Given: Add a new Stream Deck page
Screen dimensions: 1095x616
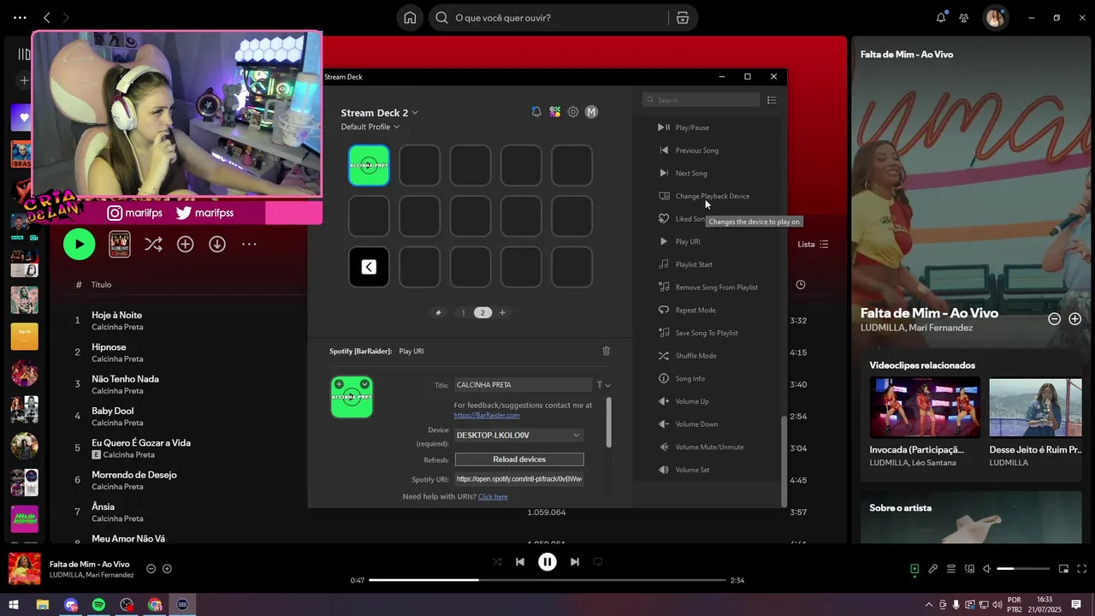Looking at the screenshot, I should 502,313.
